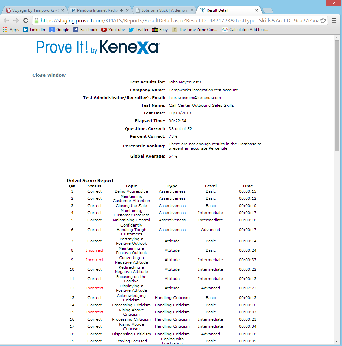
Task: Open the Ebay bookmark
Action: coord(160,30)
